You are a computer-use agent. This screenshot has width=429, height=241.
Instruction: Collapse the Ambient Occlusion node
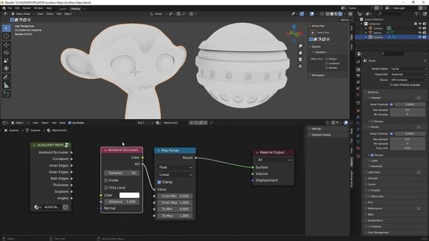point(105,150)
